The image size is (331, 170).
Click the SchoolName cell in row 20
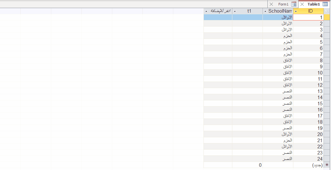coord(278,134)
